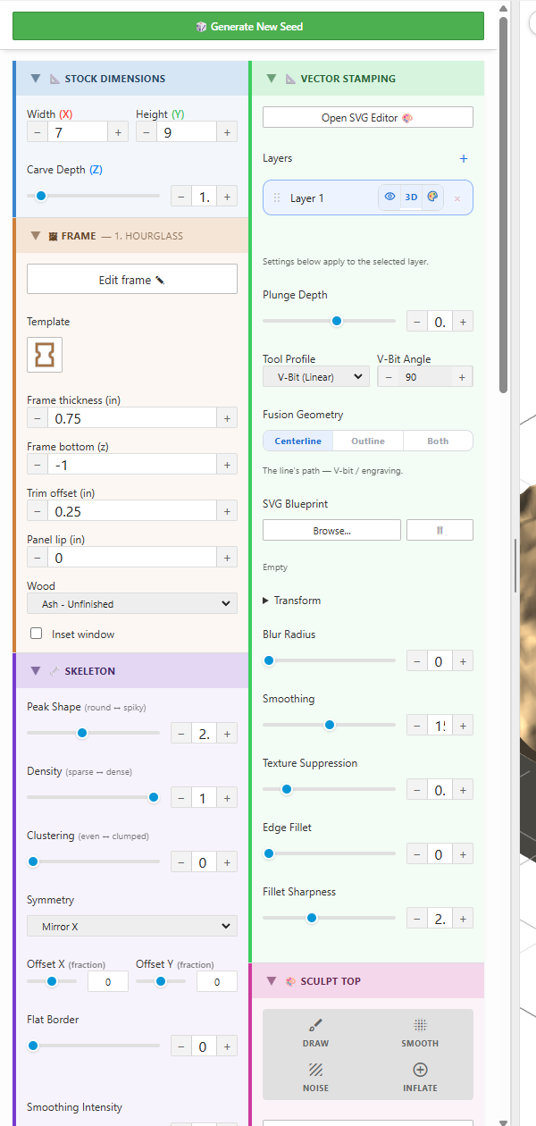Image resolution: width=536 pixels, height=1126 pixels.
Task: Browse for an SVG Blueprint file
Action: [x=331, y=530]
